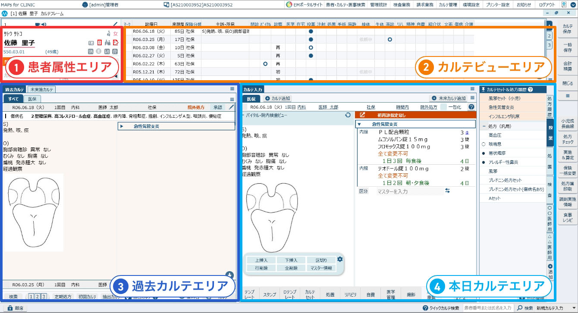The width and height of the screenshot is (578, 313).
Task: Click the pencil icon on past karte row
Action: tap(231, 107)
